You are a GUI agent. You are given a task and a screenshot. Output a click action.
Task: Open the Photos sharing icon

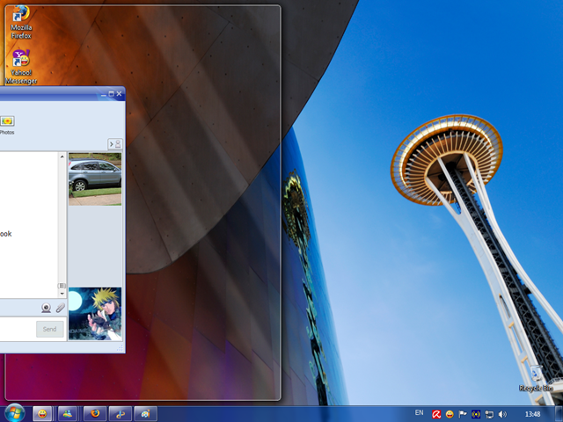point(6,121)
